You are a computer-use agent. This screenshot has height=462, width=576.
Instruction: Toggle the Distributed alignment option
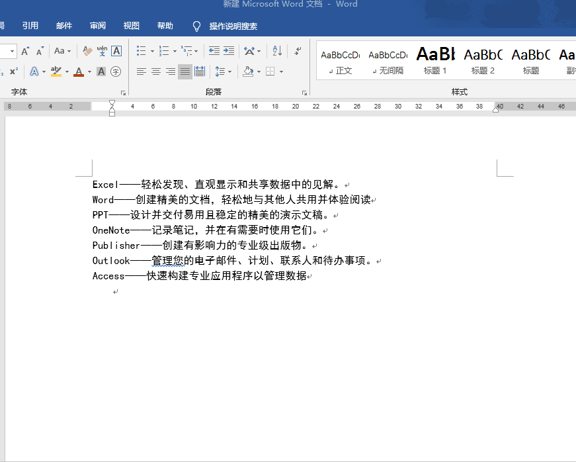(x=200, y=70)
